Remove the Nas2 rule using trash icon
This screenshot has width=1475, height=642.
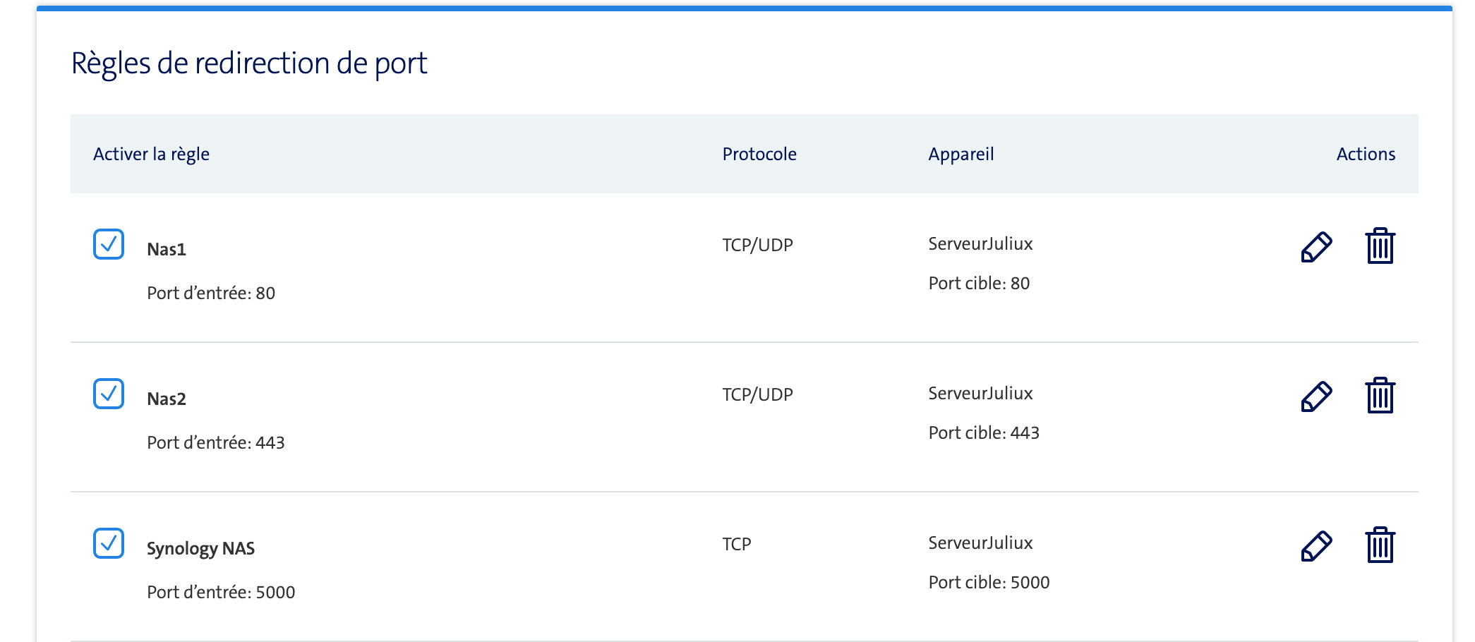click(1380, 396)
